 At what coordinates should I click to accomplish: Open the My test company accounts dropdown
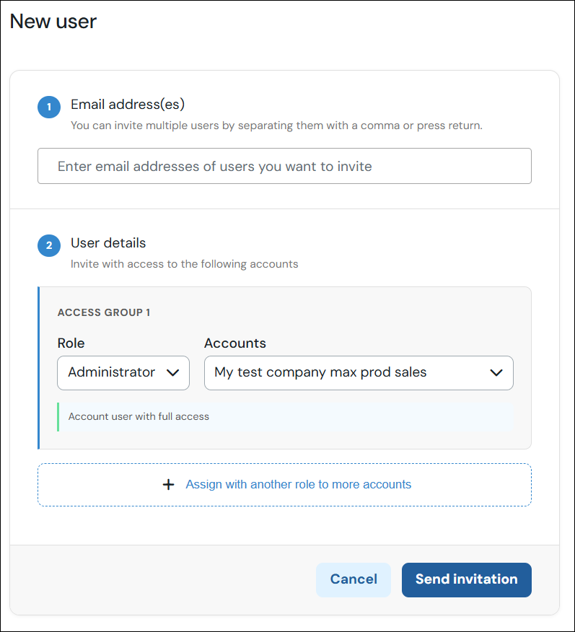359,373
